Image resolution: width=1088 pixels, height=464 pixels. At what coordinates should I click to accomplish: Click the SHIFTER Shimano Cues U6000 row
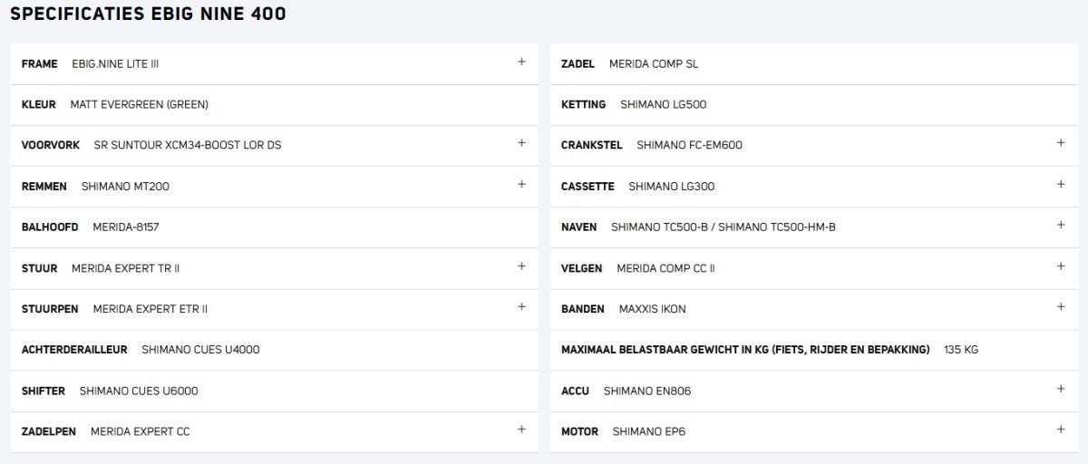click(x=274, y=391)
